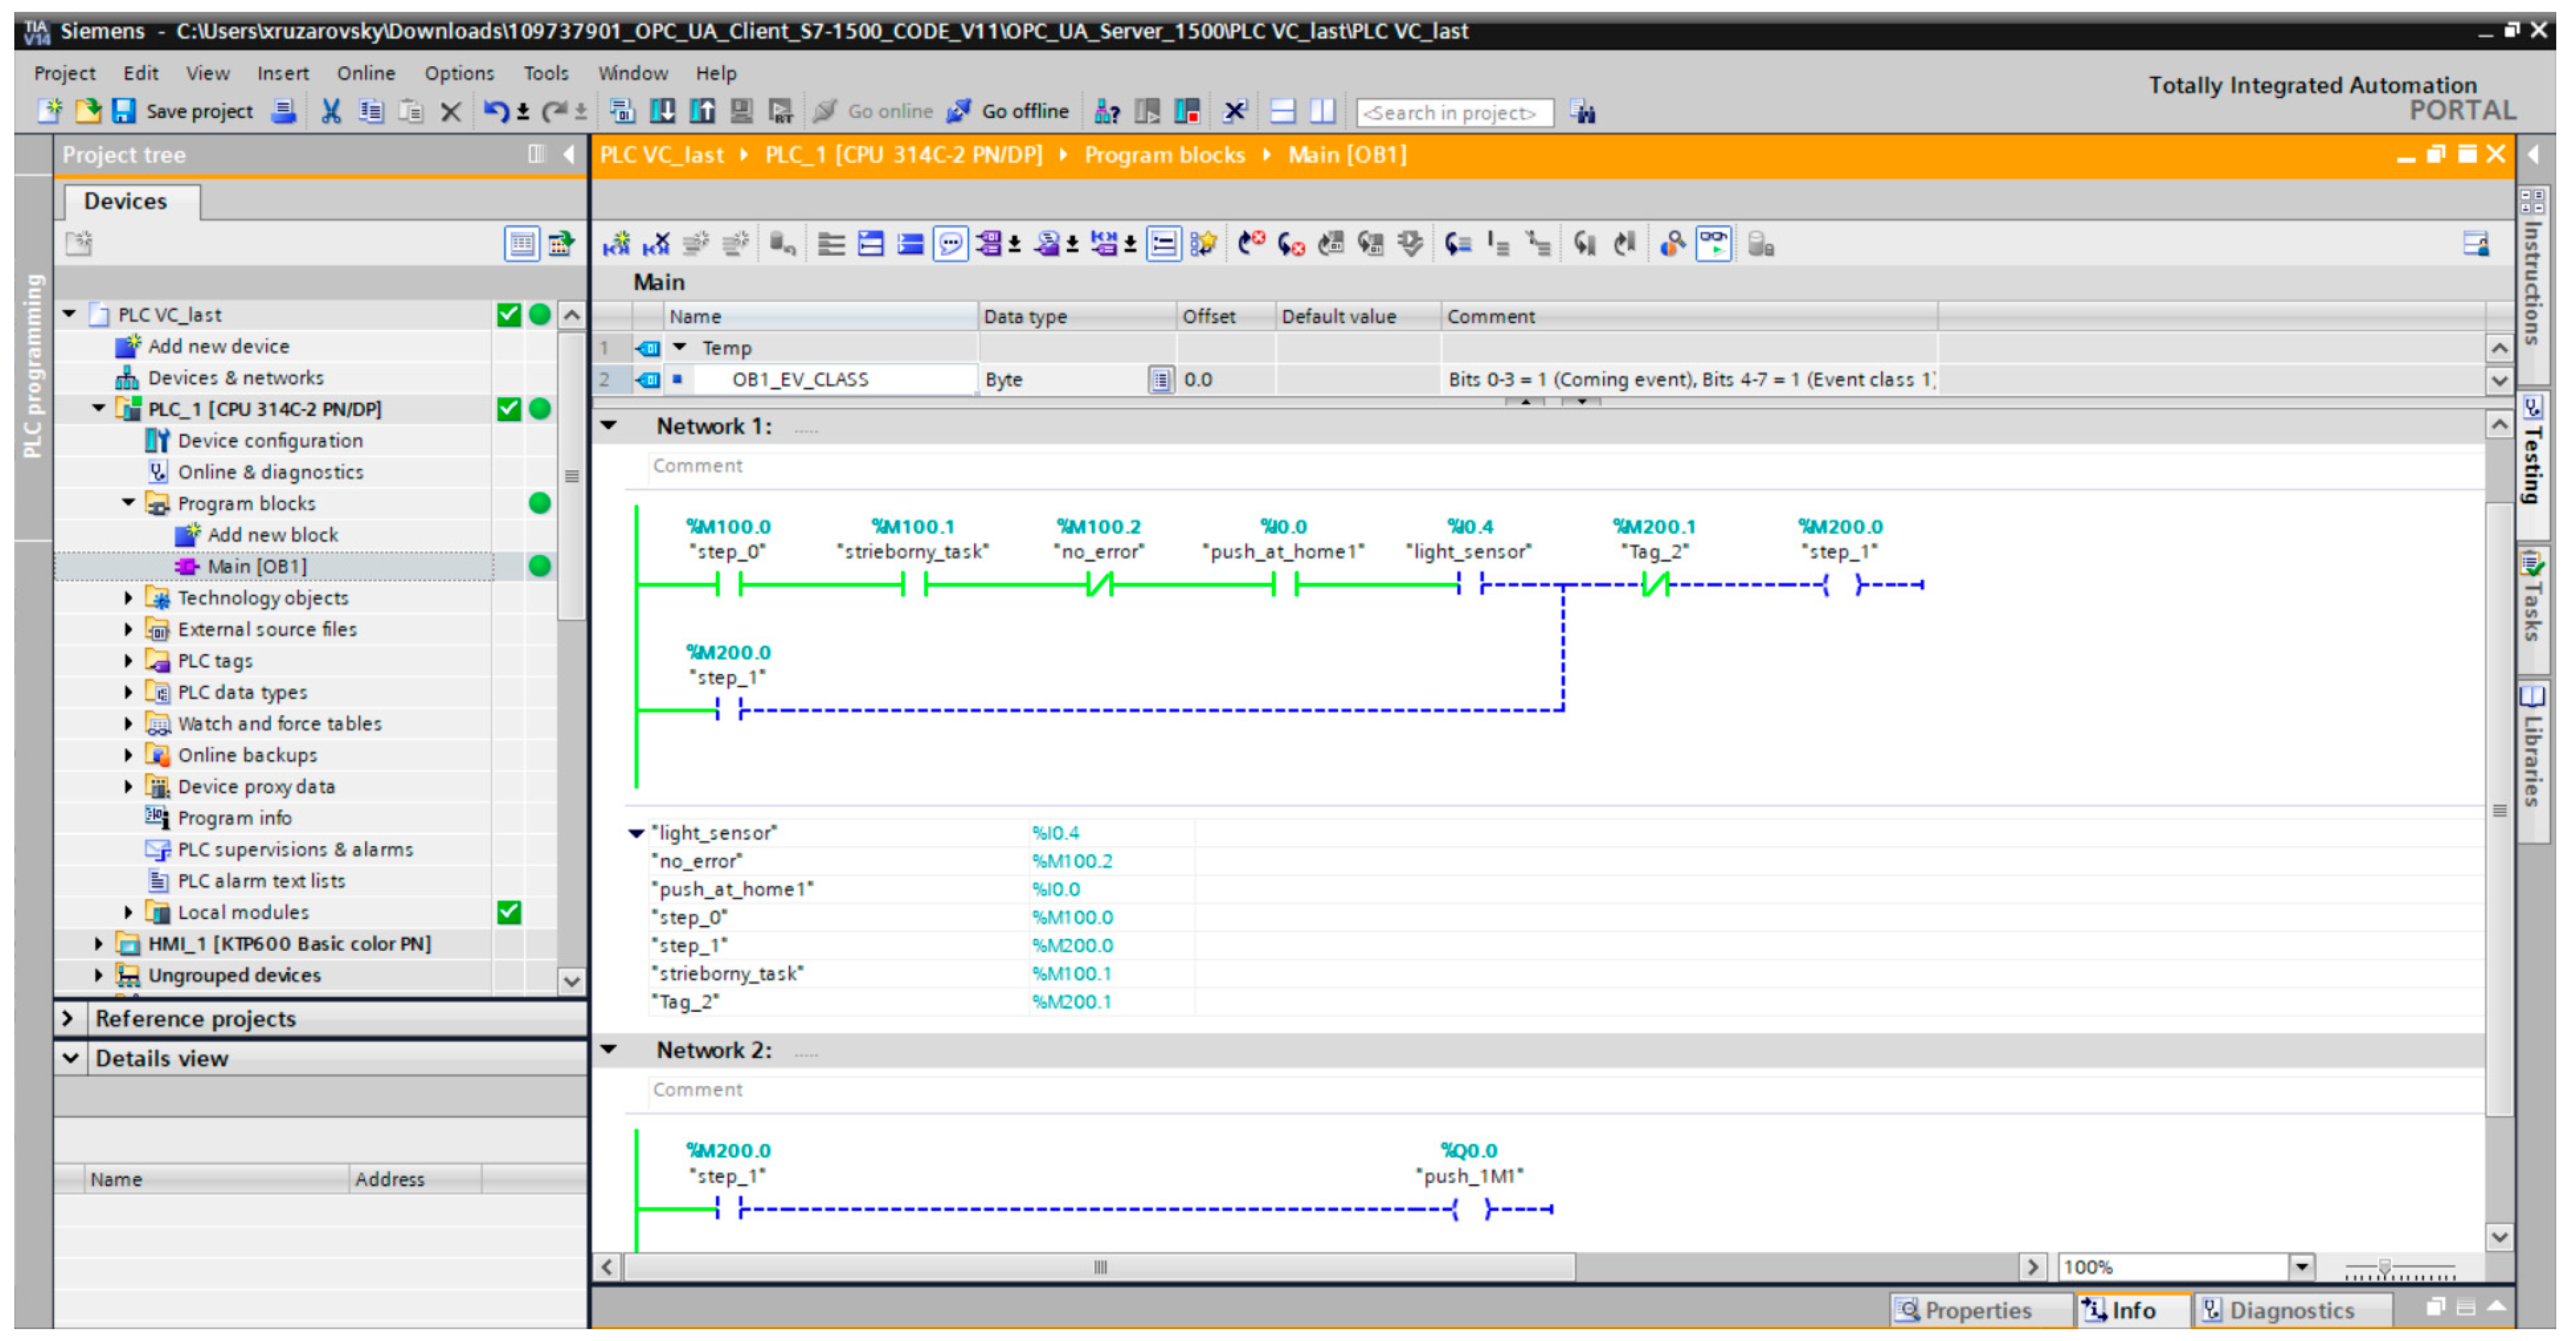Collapse the Network 1 section
2576x1341 pixels.
click(x=609, y=426)
